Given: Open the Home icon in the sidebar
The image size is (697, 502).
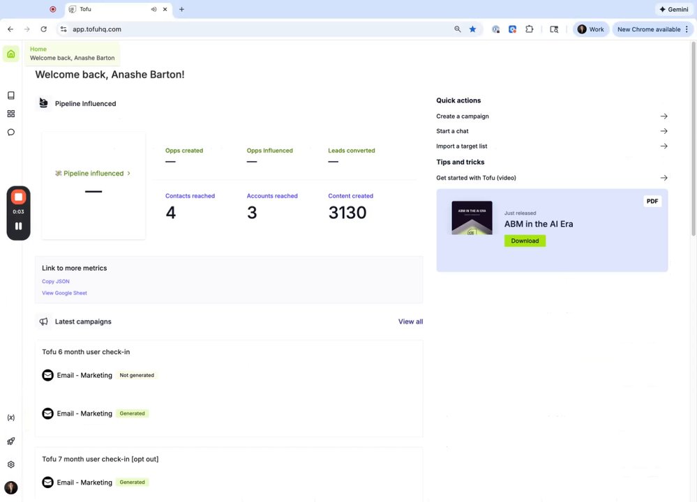Looking at the screenshot, I should point(11,54).
